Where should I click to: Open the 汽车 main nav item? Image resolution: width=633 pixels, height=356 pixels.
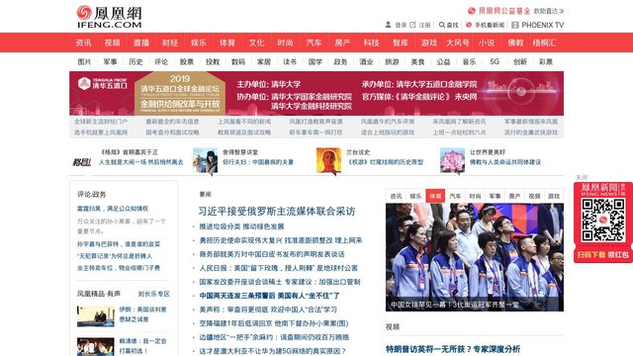click(x=314, y=43)
